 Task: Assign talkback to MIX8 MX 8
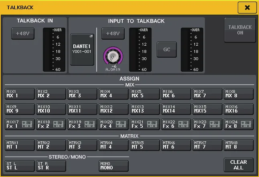click(x=239, y=94)
